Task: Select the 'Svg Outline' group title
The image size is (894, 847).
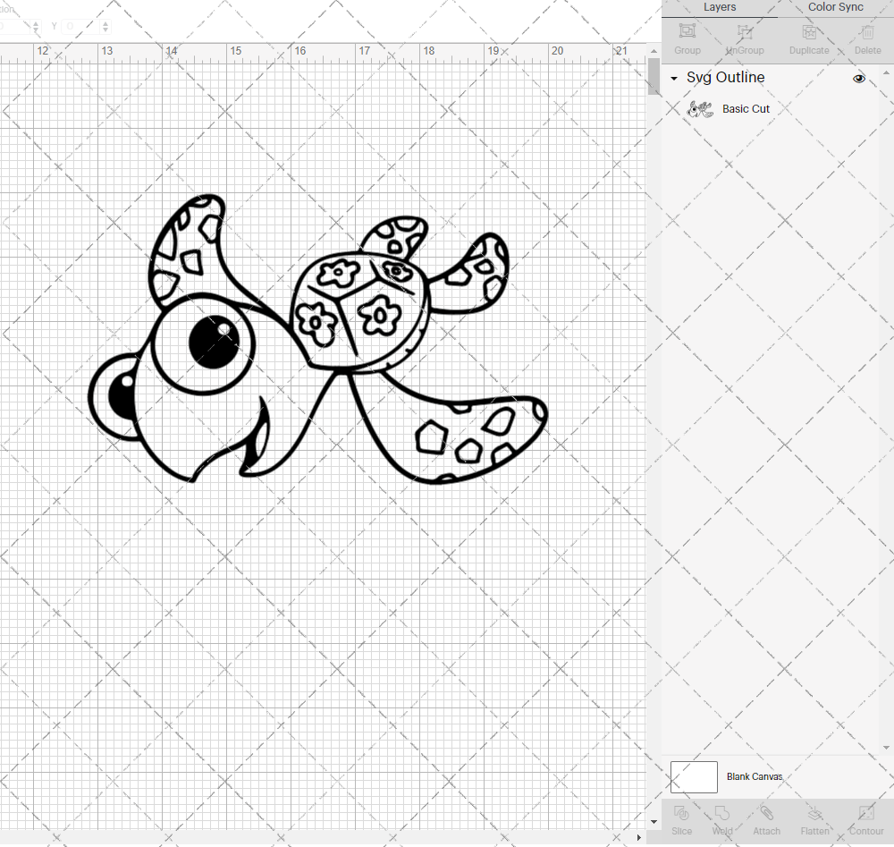Action: point(725,78)
